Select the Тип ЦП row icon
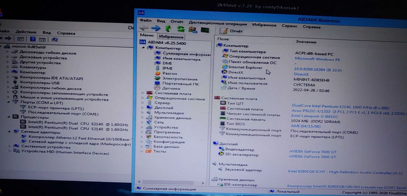Viewport: 407px width, 196px height. 223,103
